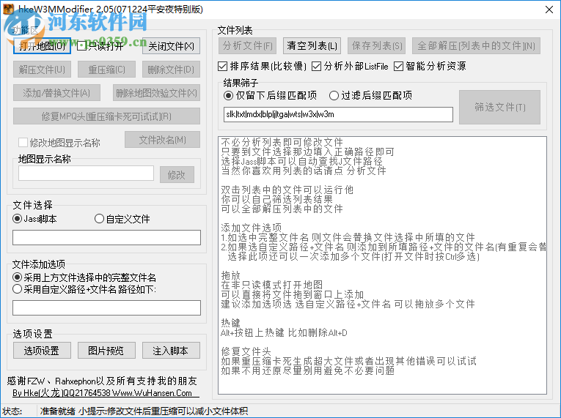
Task: Focus the custom path input under 文件添加选项
Action: (106, 307)
